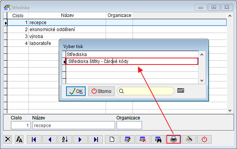237x149 pixels.
Task: Click the empty Organizace input field
Action: click(129, 125)
